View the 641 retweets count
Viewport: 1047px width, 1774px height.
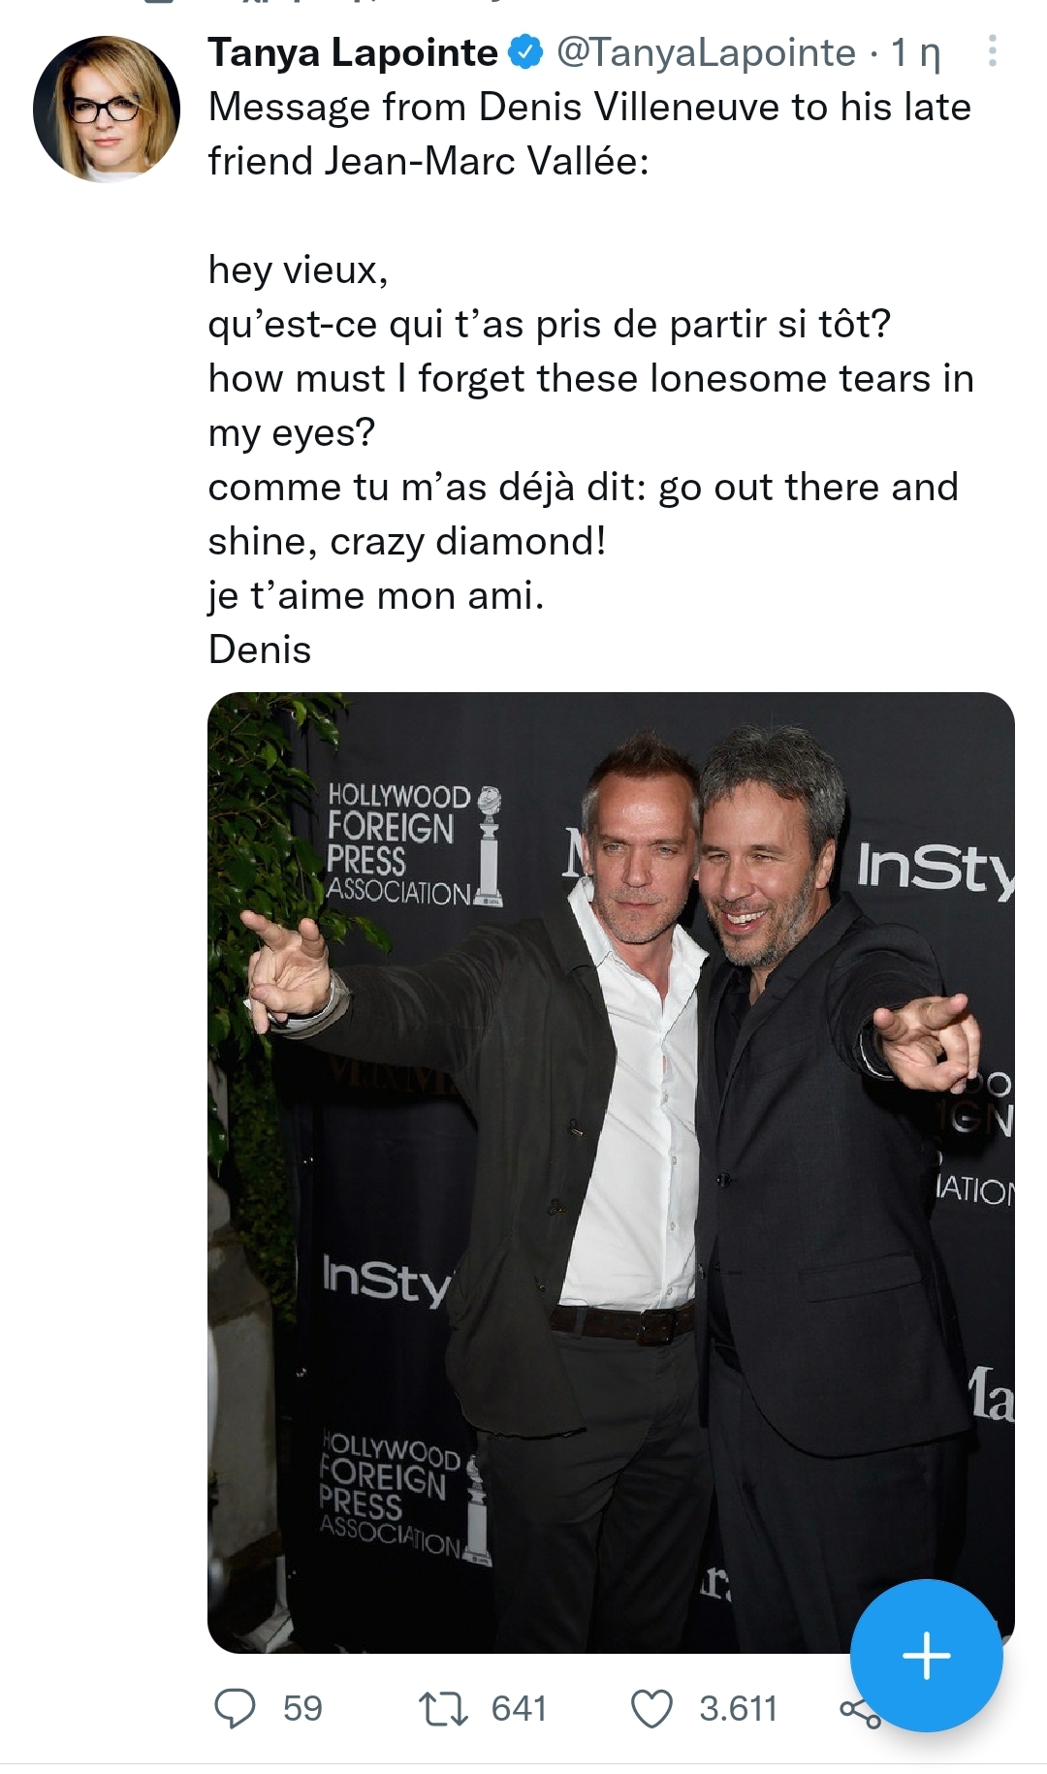click(x=520, y=1708)
